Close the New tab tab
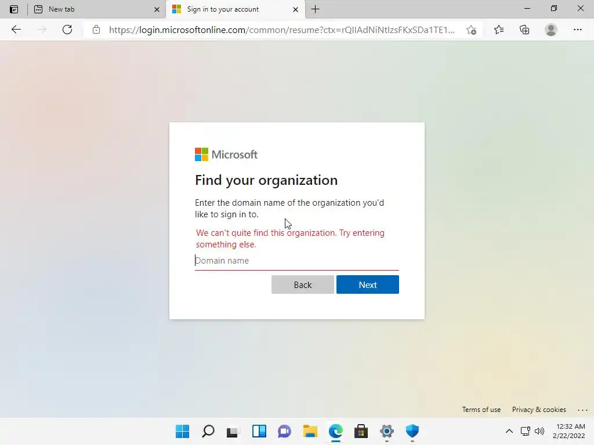 click(157, 9)
